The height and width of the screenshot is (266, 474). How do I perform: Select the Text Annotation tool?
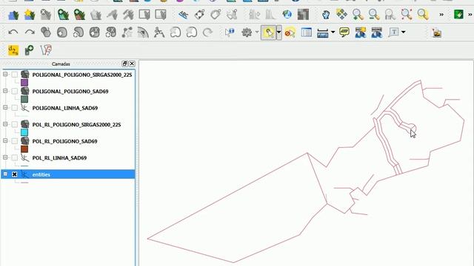(393, 33)
